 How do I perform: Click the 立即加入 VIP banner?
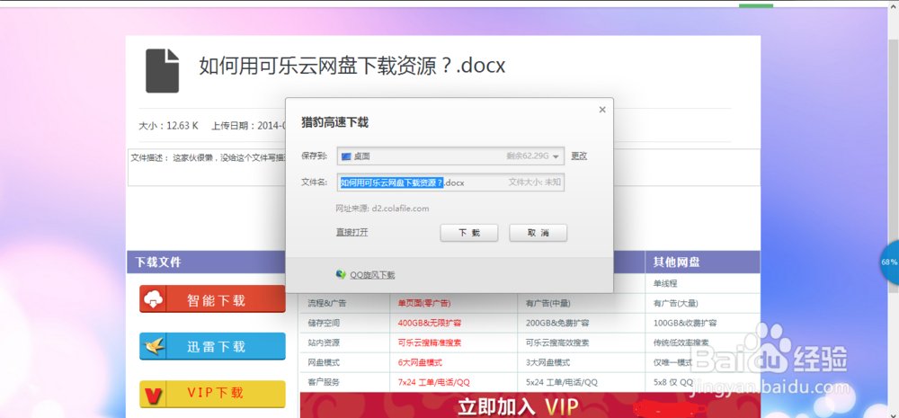pos(530,405)
